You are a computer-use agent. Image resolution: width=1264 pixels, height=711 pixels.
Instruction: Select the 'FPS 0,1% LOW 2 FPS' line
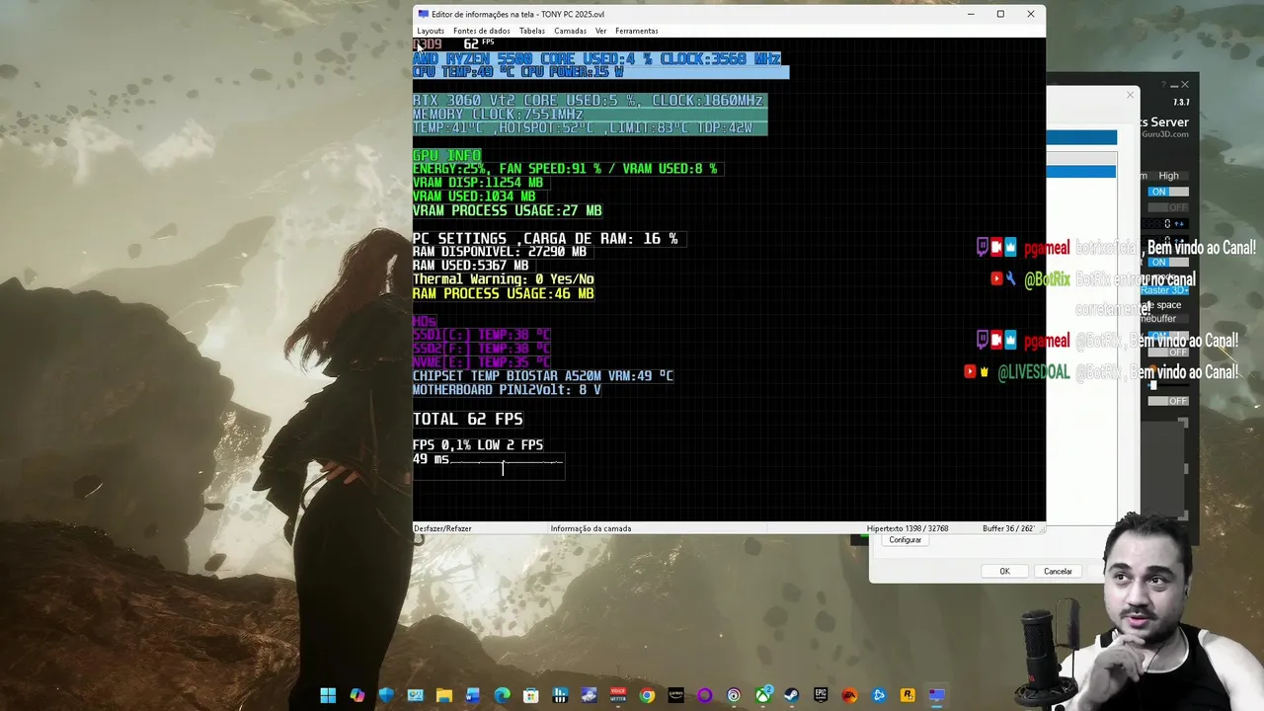[478, 445]
